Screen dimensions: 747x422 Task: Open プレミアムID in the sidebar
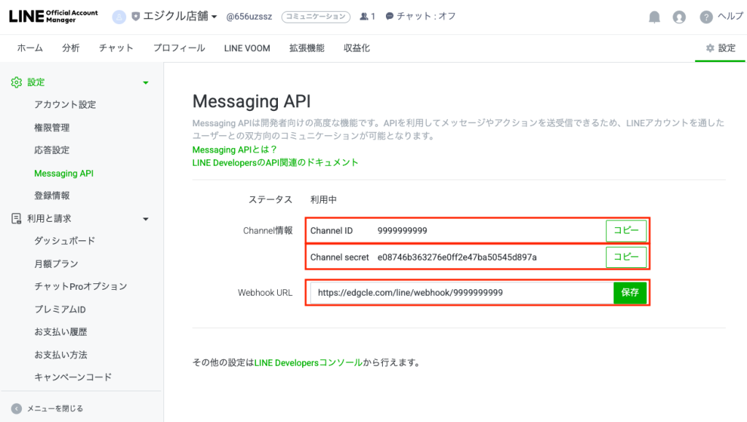[60, 310]
